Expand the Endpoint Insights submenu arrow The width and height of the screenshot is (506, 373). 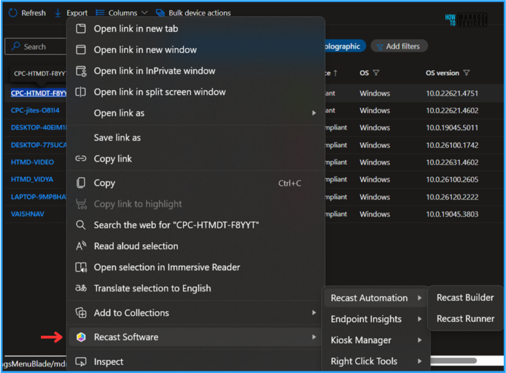[420, 319]
